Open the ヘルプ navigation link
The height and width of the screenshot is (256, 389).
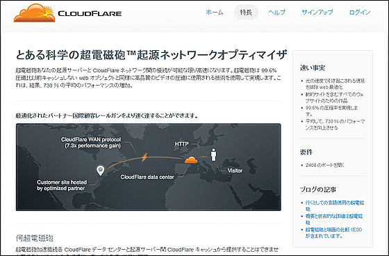coord(277,12)
